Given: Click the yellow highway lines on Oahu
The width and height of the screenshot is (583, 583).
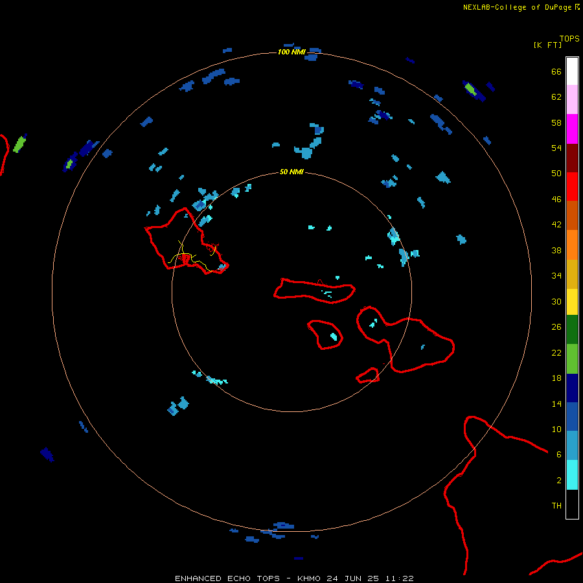Looking at the screenshot, I should click(x=192, y=257).
